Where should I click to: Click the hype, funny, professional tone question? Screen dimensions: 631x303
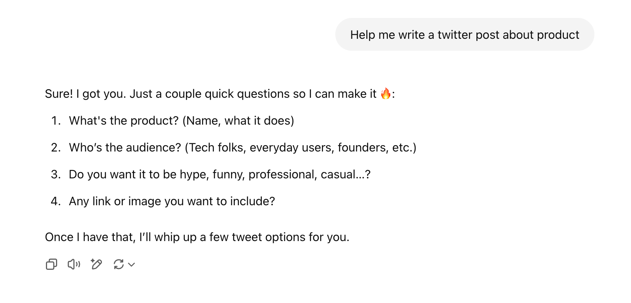point(220,174)
